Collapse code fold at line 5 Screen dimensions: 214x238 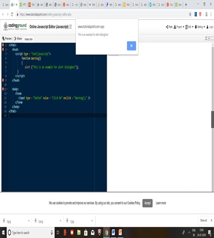point(7,63)
